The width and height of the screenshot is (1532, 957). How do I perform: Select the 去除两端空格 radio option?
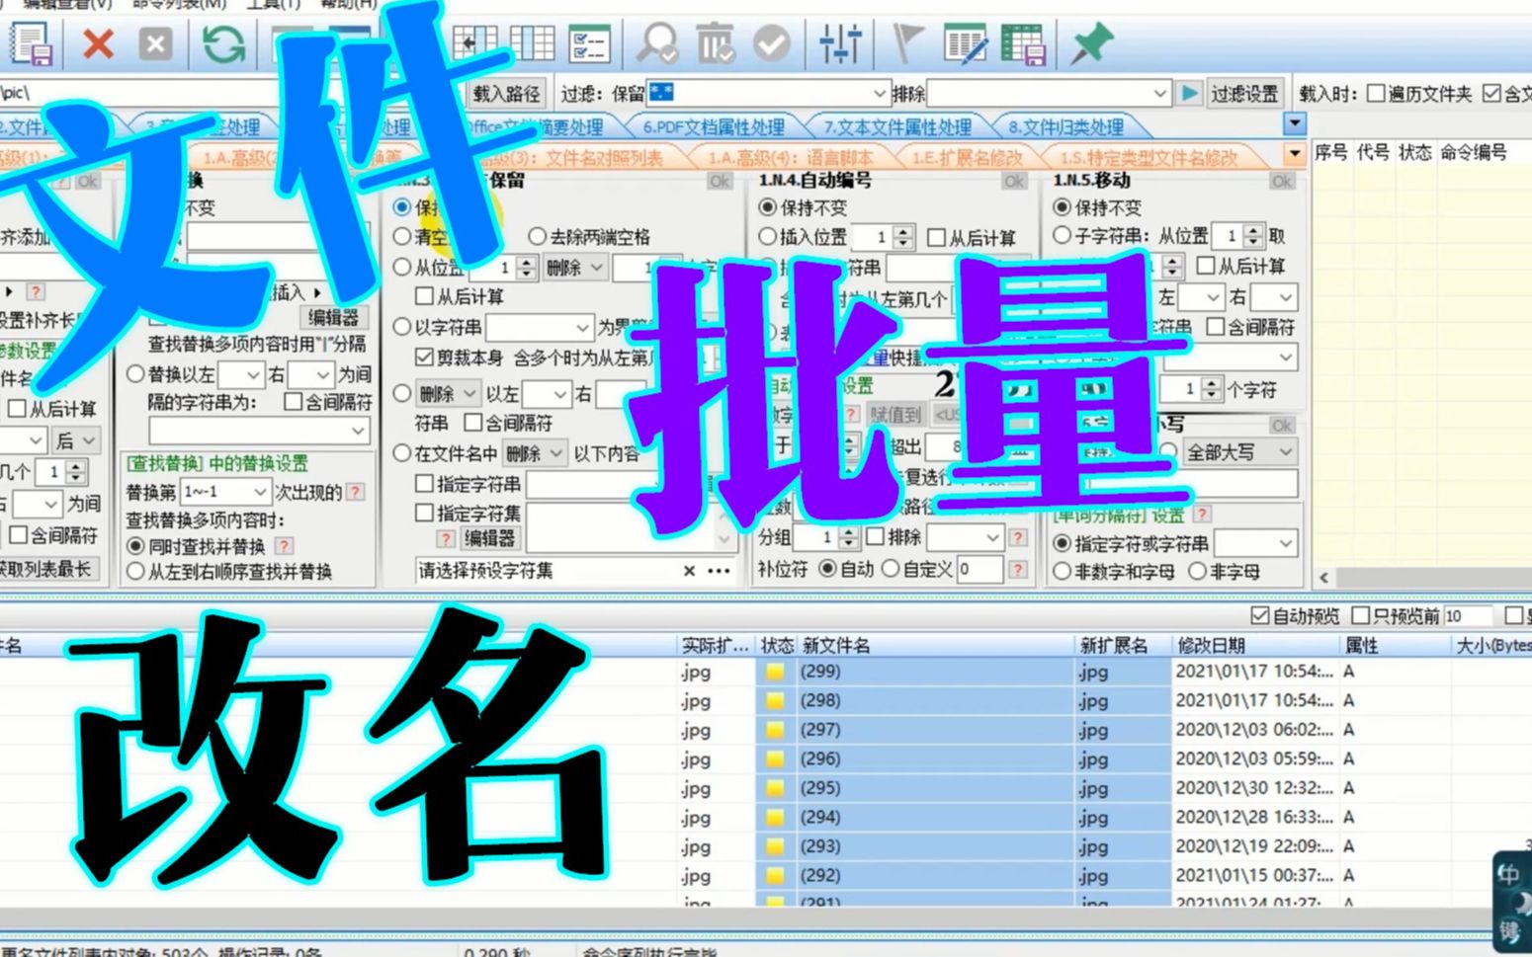[537, 237]
